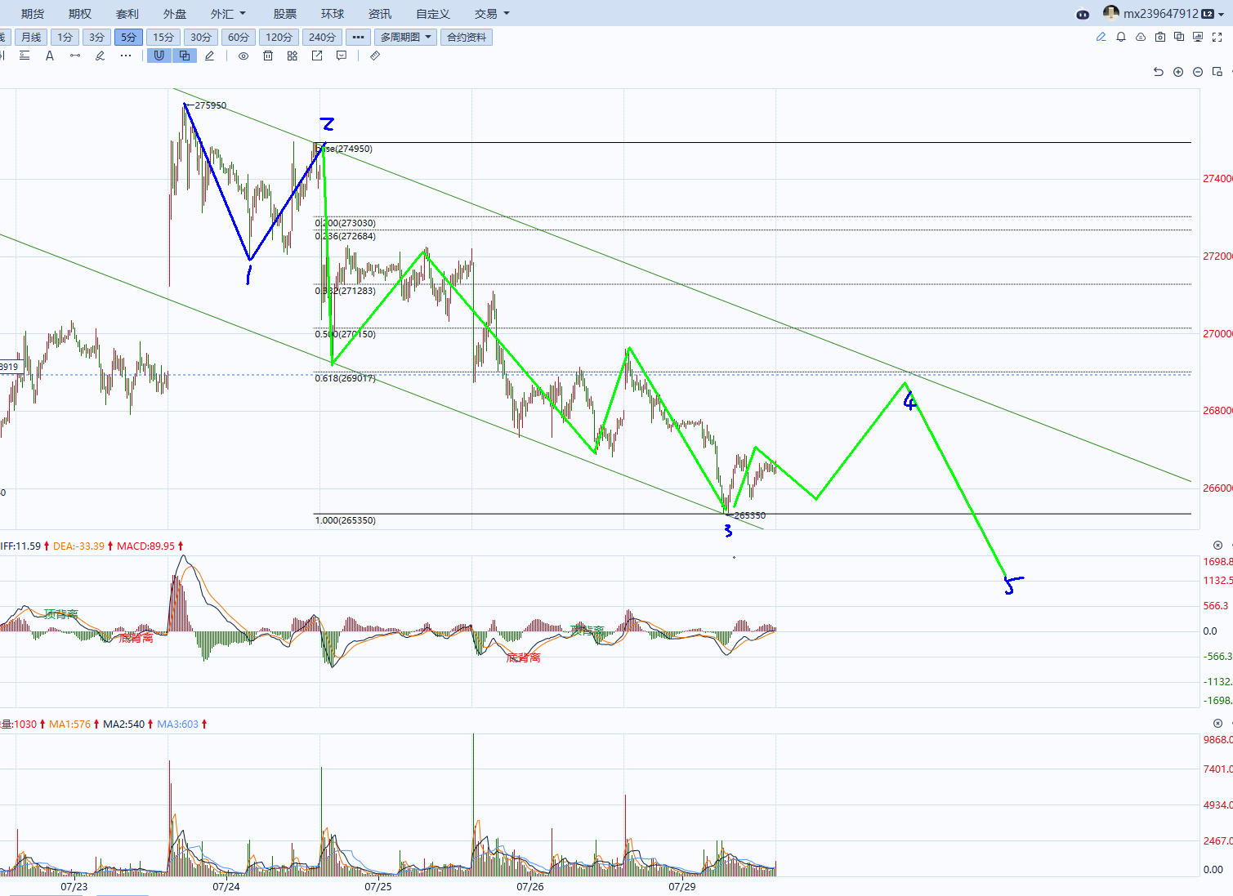Open the 套利 menu

127,14
